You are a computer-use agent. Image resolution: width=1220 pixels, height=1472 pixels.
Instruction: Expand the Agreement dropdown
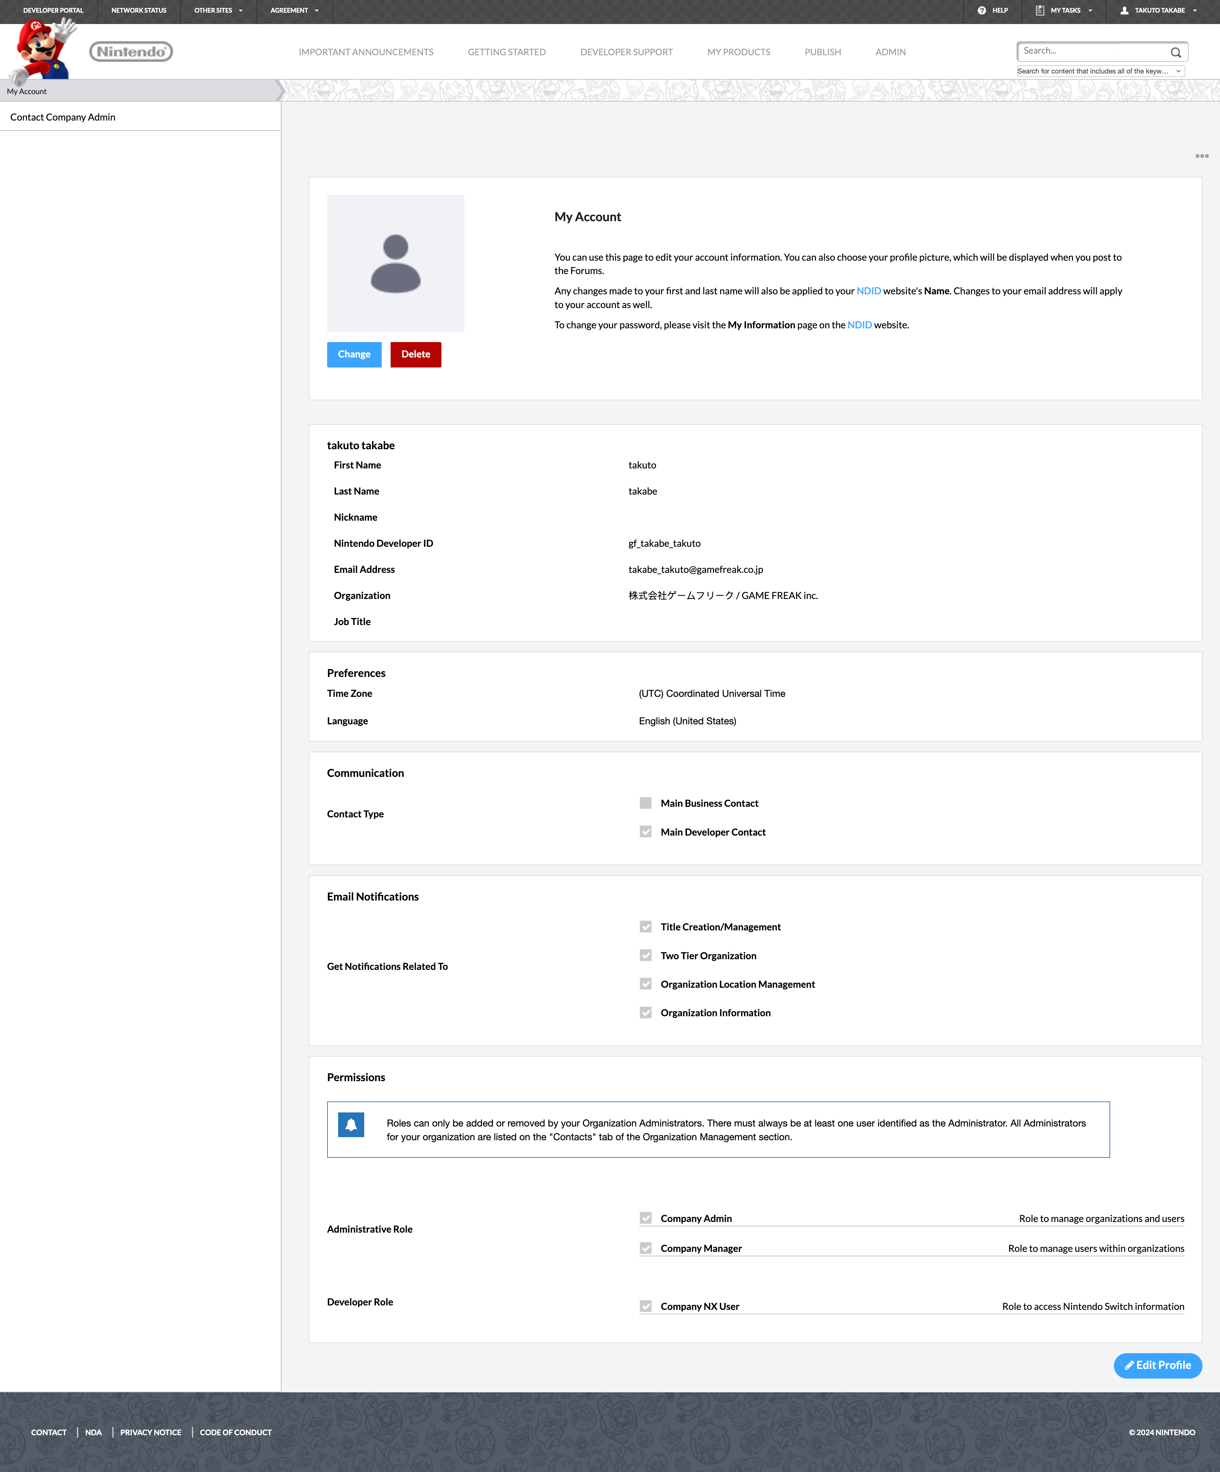[294, 11]
